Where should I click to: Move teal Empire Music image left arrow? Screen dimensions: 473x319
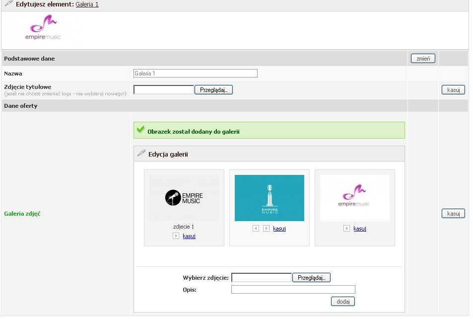256,229
